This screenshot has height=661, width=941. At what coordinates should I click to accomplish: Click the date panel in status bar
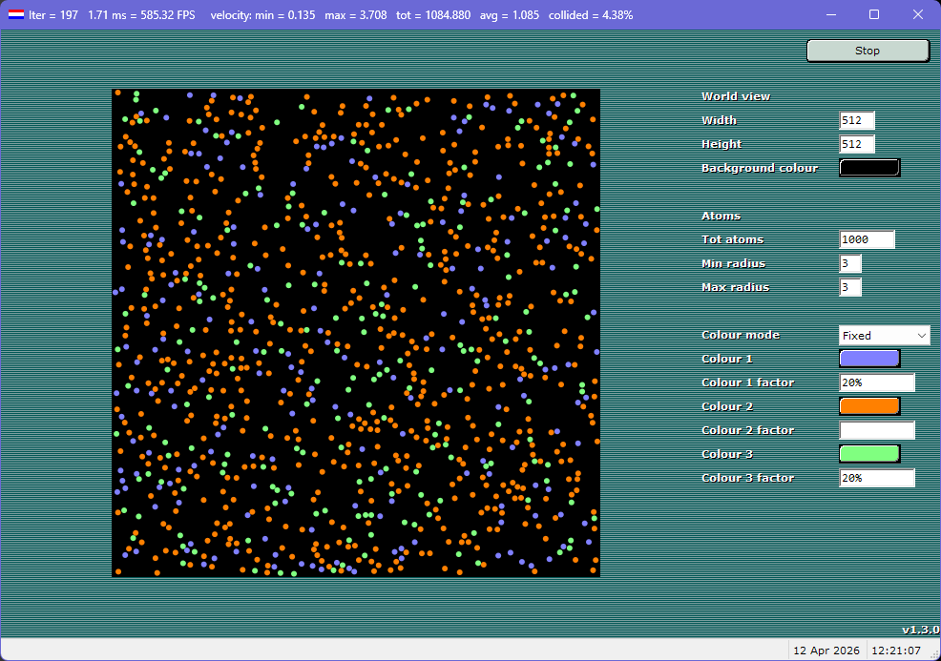coord(826,651)
